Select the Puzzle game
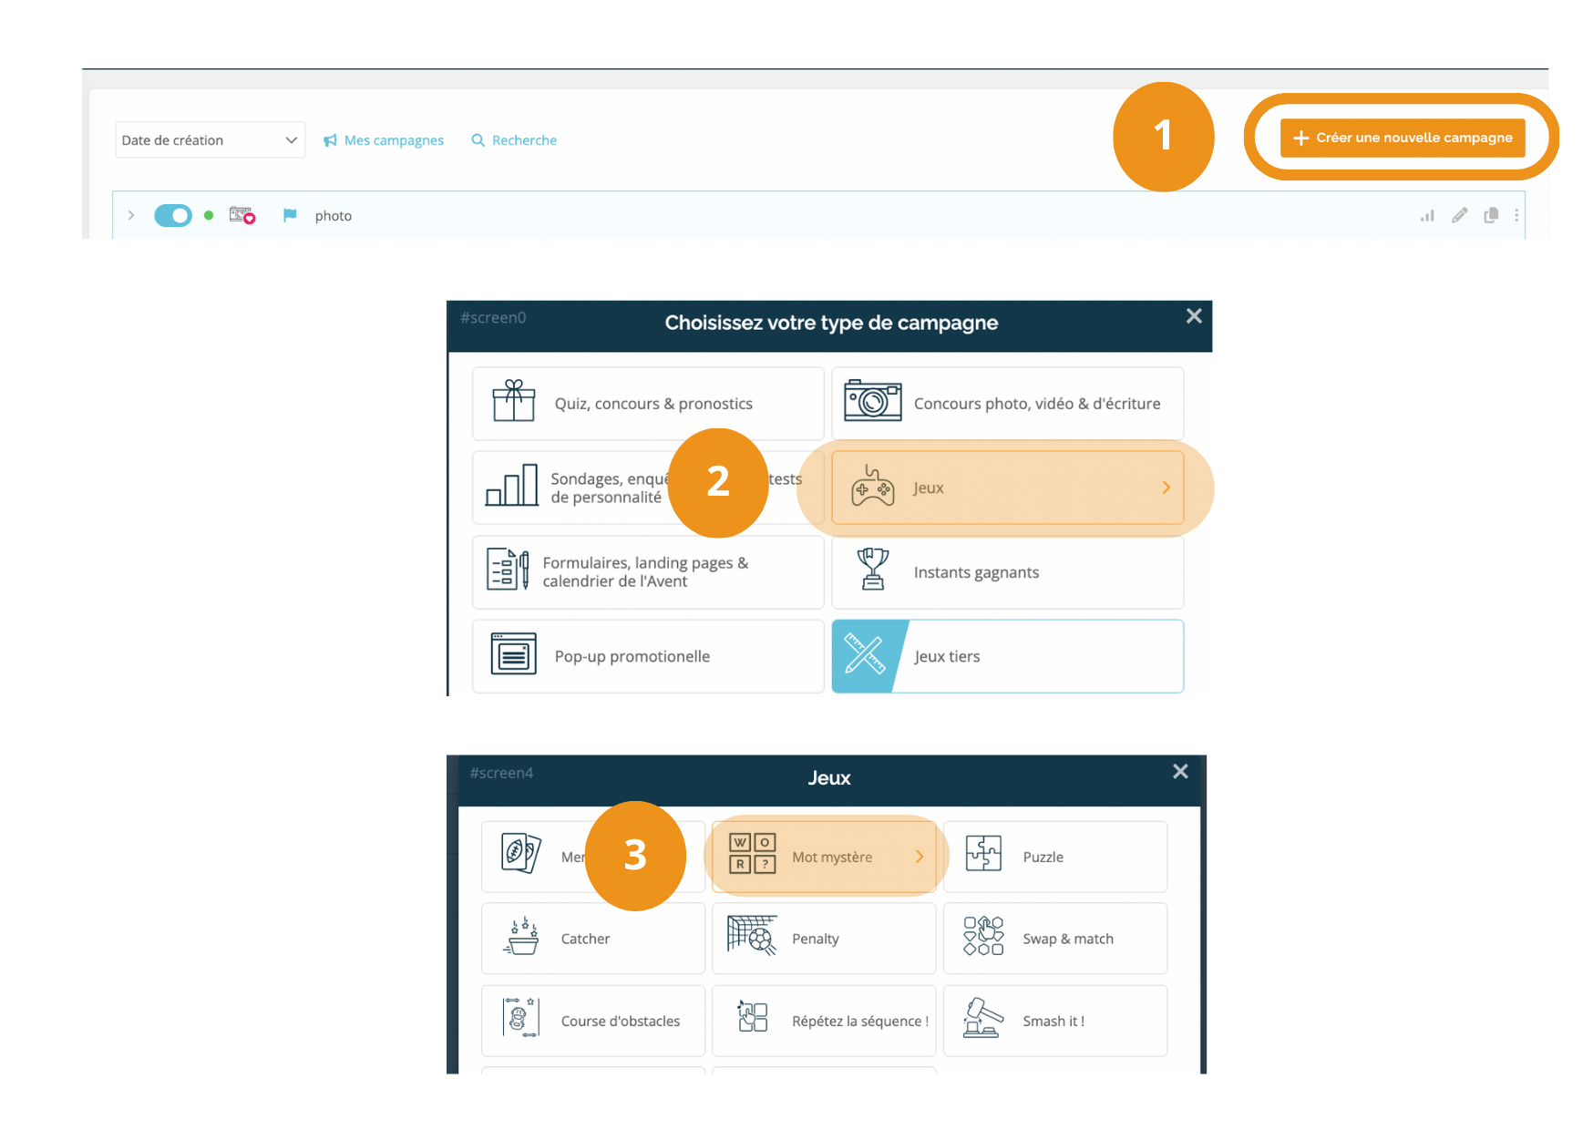 (x=1055, y=857)
